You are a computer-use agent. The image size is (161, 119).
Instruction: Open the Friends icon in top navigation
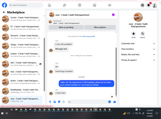[64, 5]
